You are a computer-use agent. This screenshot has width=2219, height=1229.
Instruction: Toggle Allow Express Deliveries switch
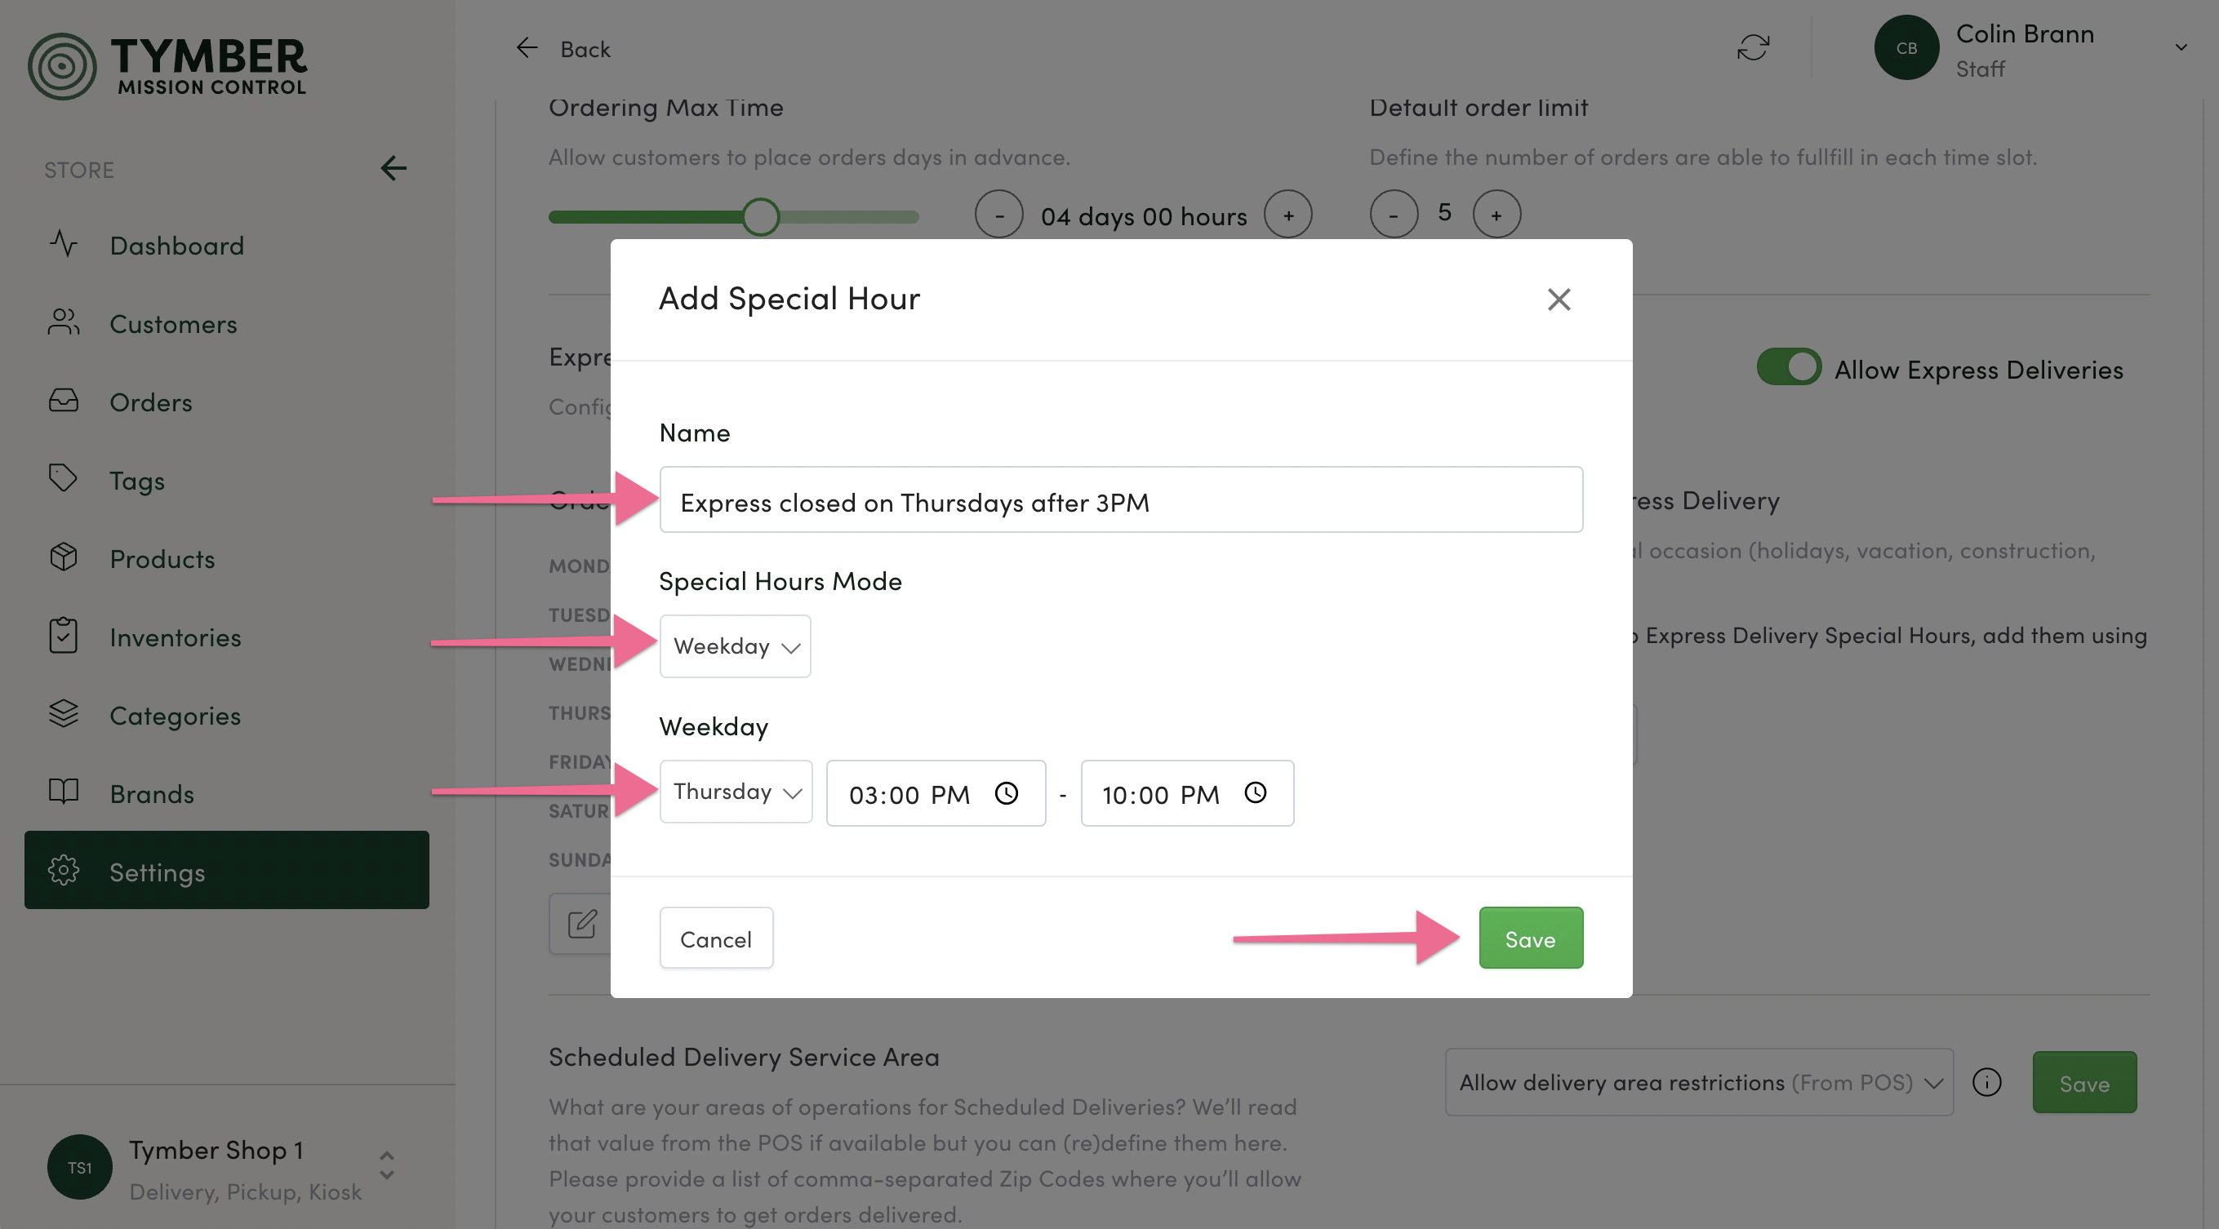pos(1788,367)
